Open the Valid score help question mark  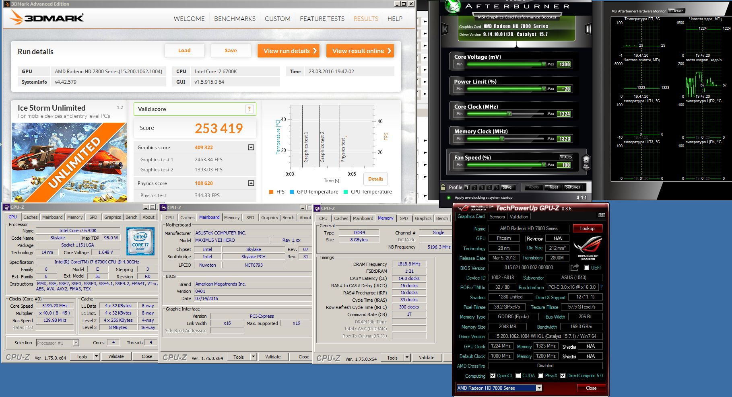249,109
